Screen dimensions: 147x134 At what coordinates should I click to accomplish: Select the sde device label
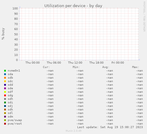pyautogui.click(x=10, y=88)
